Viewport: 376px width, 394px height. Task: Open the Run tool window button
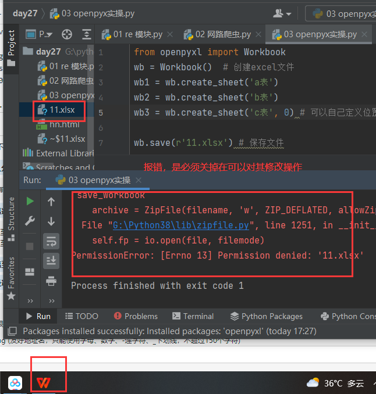(38, 316)
